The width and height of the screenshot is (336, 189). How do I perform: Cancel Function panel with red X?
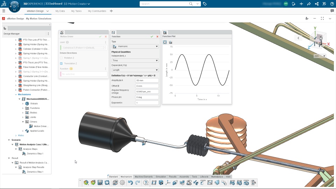click(157, 37)
